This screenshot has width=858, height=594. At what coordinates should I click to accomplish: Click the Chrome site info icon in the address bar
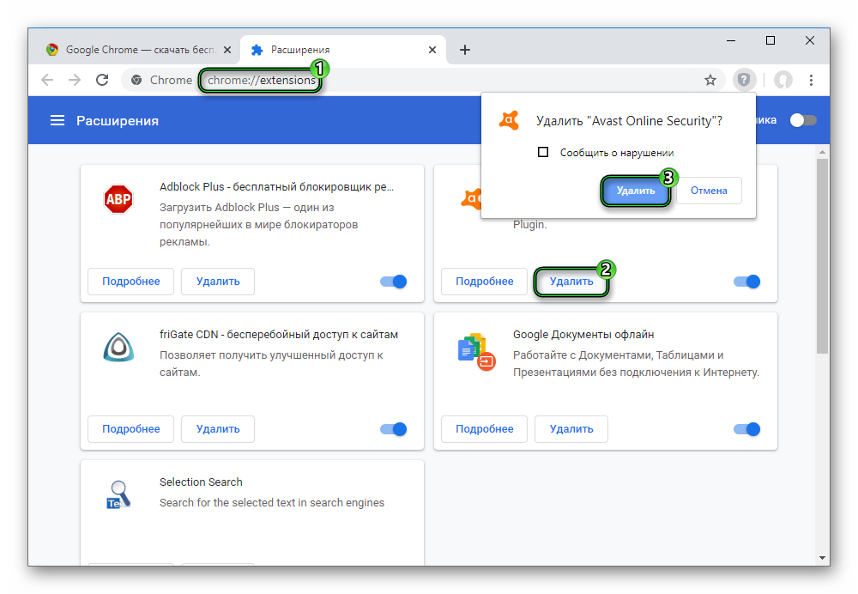tap(136, 80)
